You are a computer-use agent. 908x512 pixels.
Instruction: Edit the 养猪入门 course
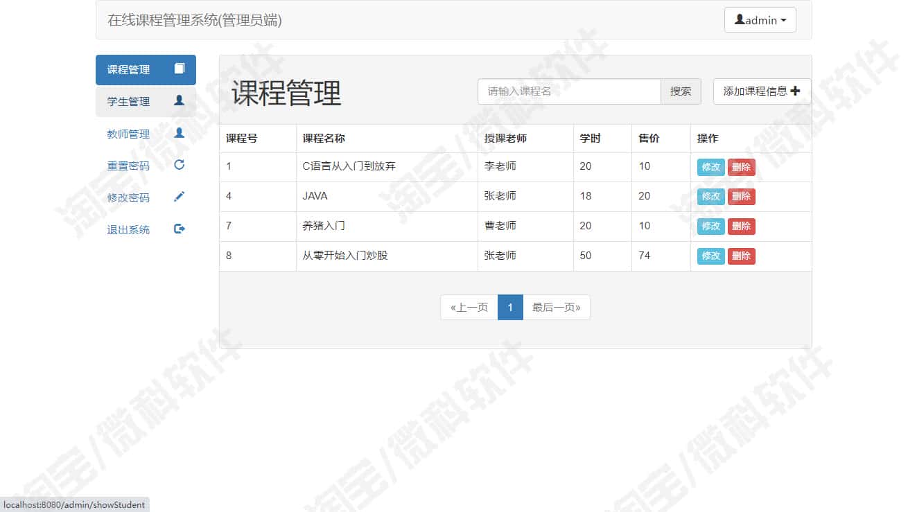coord(710,227)
